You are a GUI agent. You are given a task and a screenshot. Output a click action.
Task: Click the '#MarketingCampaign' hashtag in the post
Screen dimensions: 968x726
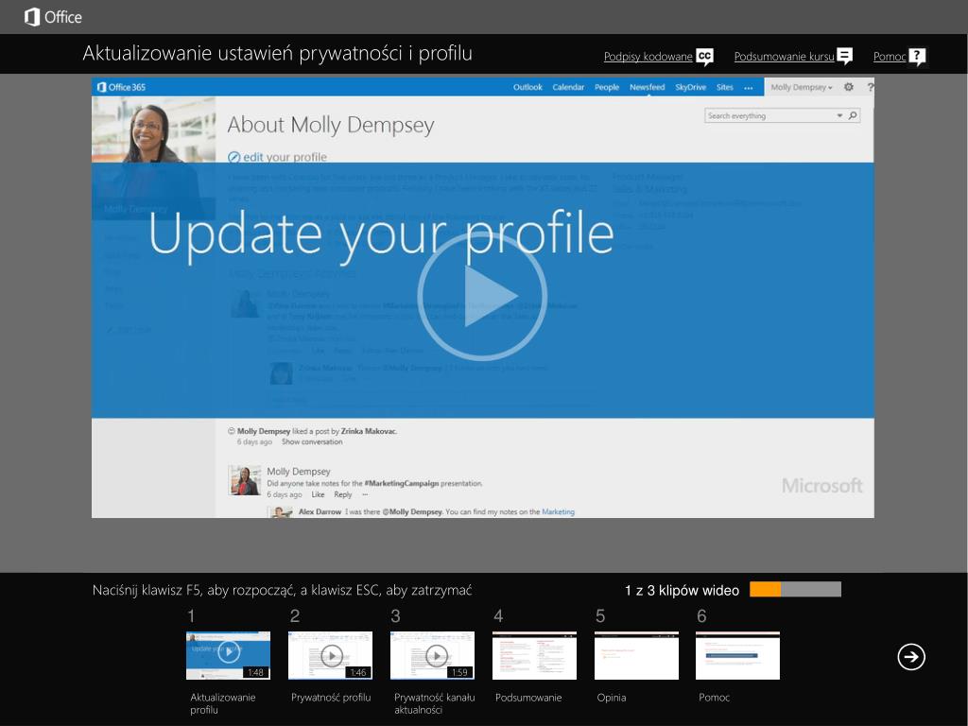point(401,483)
